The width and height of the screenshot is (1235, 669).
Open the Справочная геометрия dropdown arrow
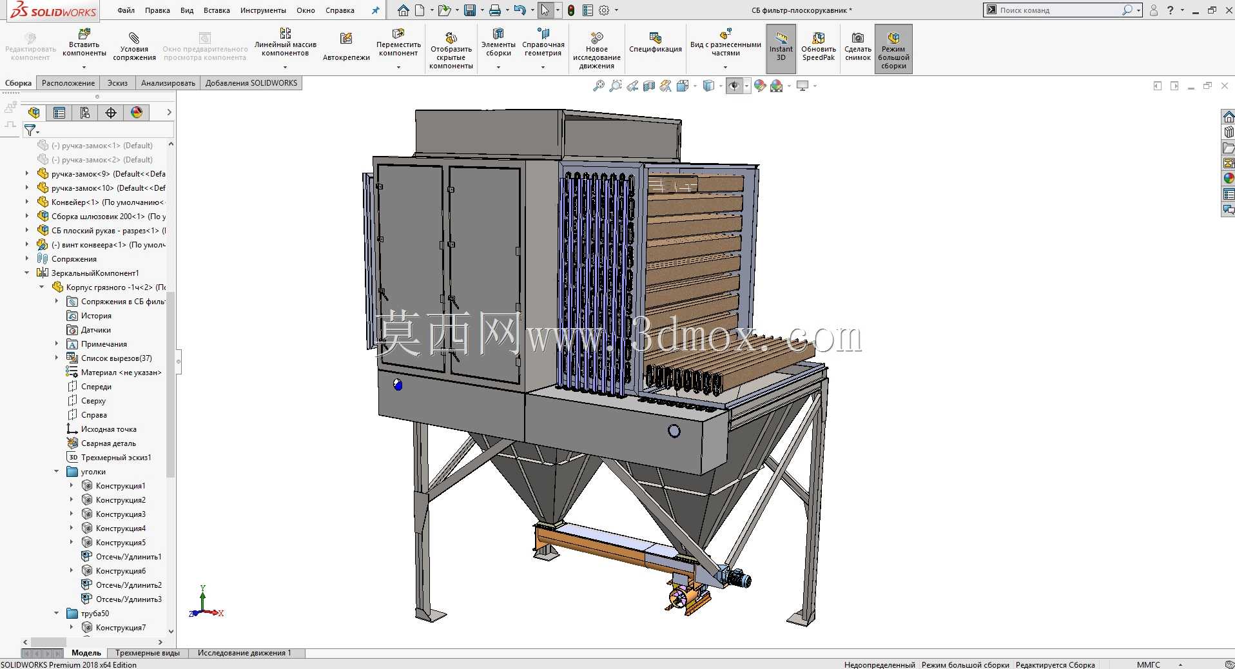coord(543,67)
